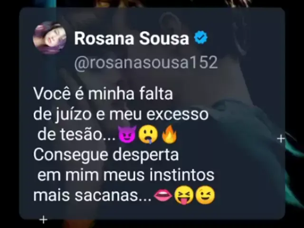Select the purple smiling devil emoji
This screenshot has width=304, height=228.
128,134
